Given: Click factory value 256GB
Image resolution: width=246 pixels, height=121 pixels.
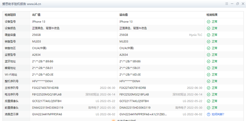Looking at the screenshot, I should 36,35.
